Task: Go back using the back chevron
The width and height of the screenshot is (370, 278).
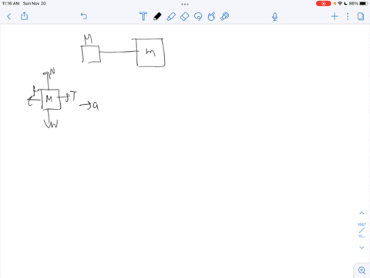Action: click(x=9, y=17)
